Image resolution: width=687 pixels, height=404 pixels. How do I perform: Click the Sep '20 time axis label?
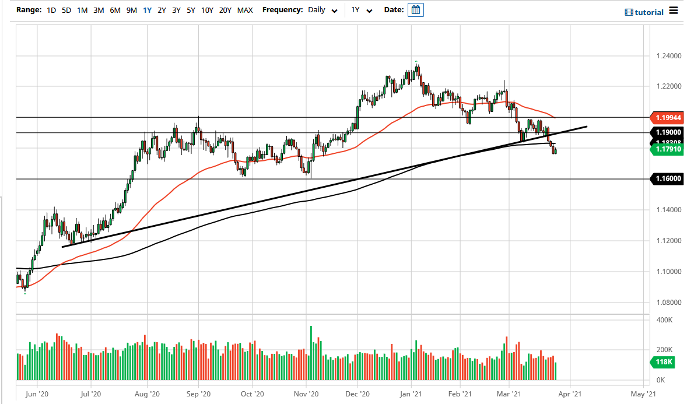[x=198, y=394]
